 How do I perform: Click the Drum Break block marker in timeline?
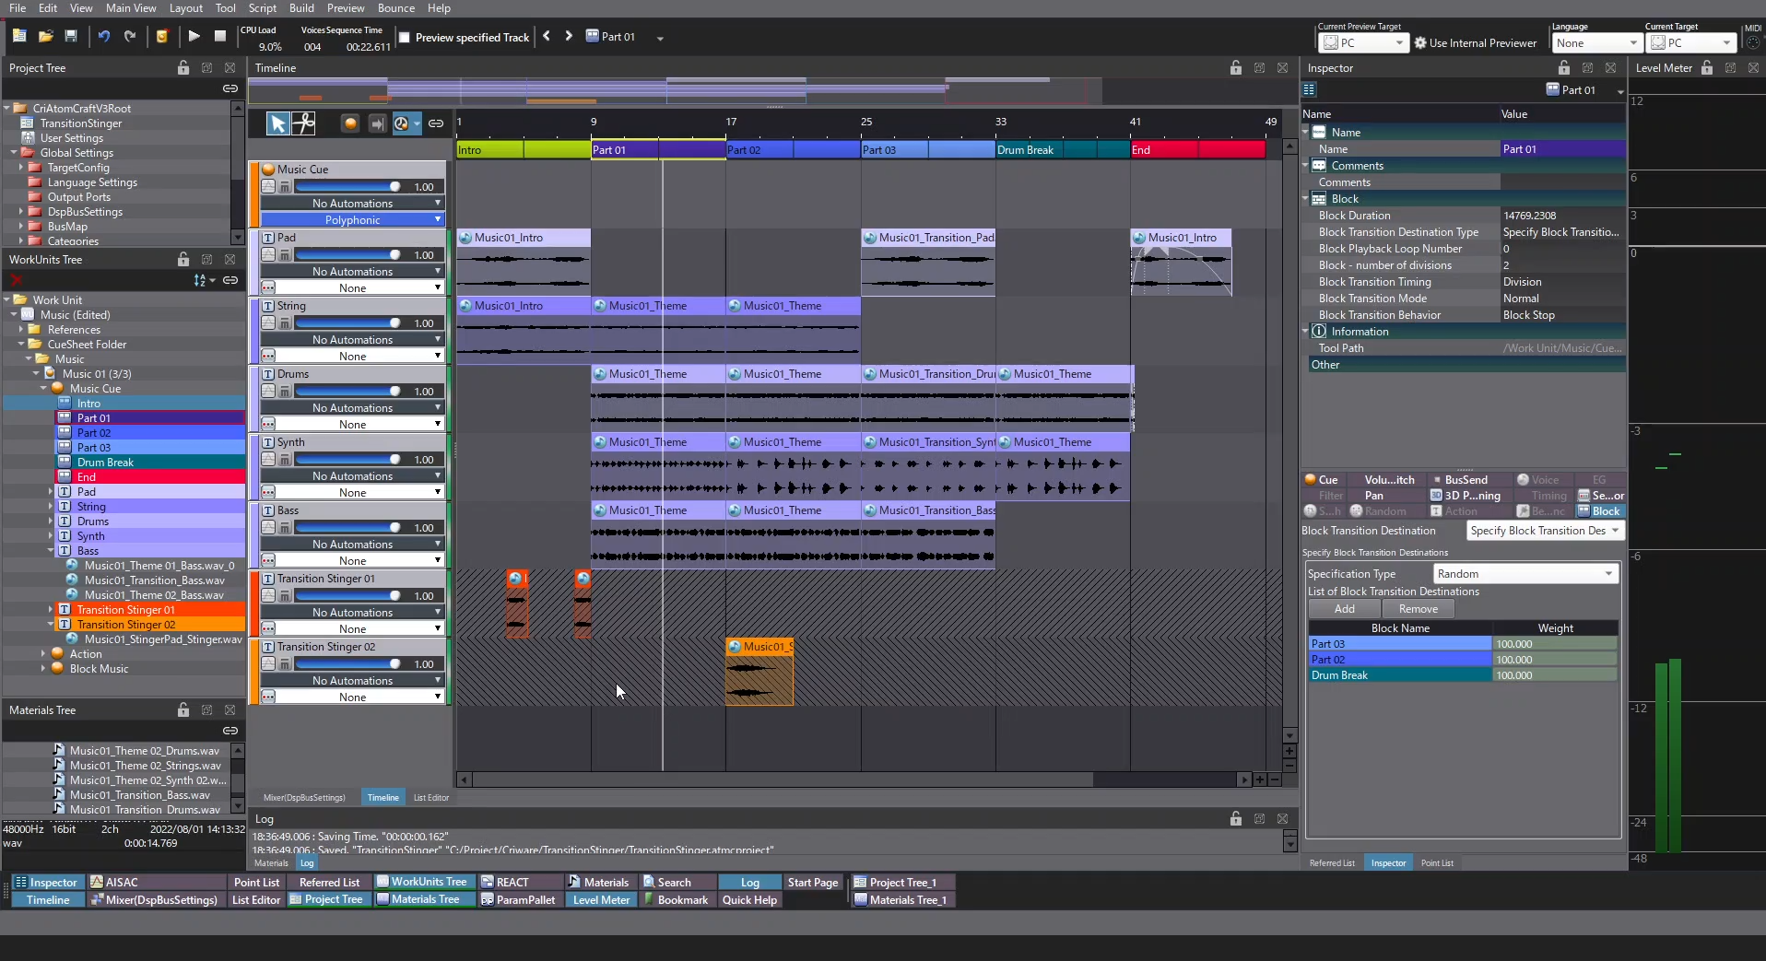click(1063, 150)
